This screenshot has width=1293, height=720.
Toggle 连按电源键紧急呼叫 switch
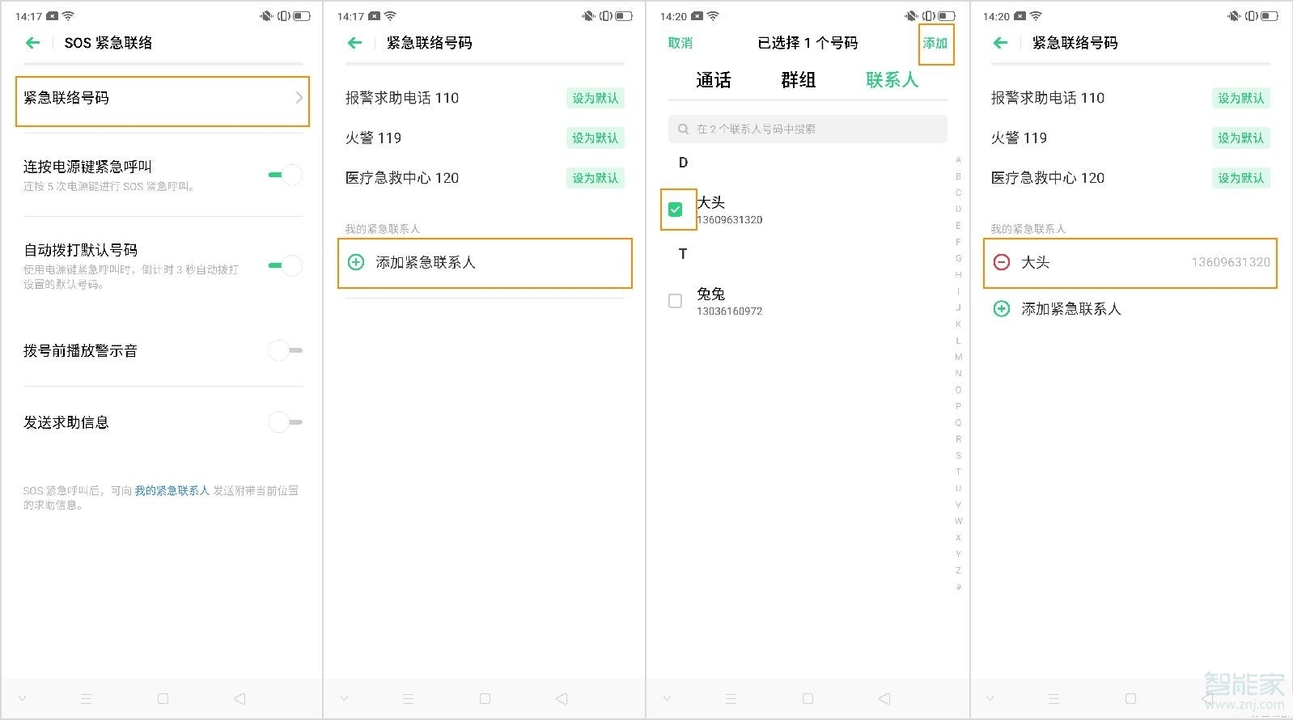coord(286,175)
